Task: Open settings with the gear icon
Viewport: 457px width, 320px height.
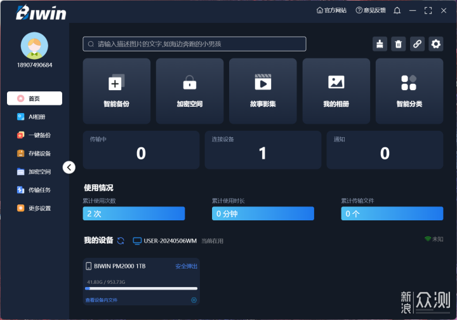Action: click(435, 44)
